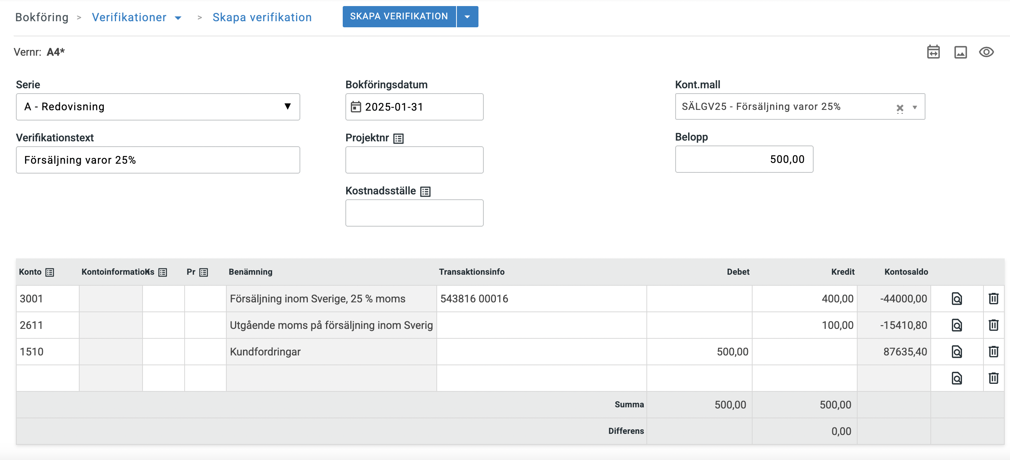The width and height of the screenshot is (1010, 460).
Task: Open Kostnadsställe list lookup icon
Action: (425, 191)
